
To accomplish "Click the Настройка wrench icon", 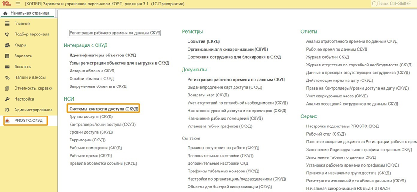I will click(x=7, y=99).
